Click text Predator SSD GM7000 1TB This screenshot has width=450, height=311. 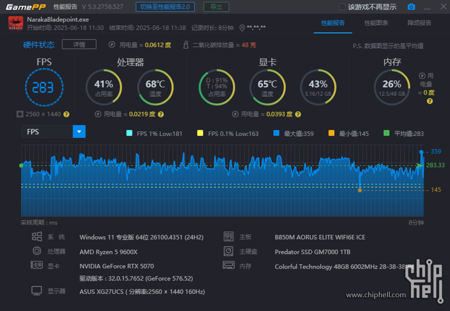click(x=313, y=252)
